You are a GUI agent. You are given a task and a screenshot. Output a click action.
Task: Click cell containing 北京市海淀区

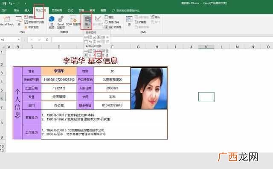[x=112, y=80]
